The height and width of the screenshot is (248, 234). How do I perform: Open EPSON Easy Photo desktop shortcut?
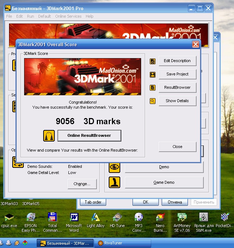tap(31, 217)
